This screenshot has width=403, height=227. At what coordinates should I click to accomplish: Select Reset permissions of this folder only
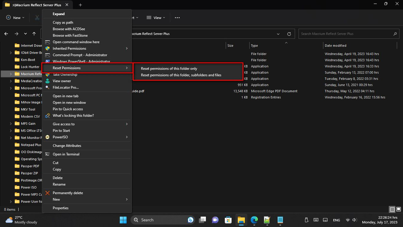(169, 68)
